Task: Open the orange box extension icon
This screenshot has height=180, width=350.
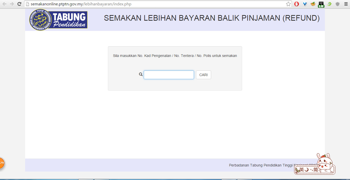Action: pos(313,4)
